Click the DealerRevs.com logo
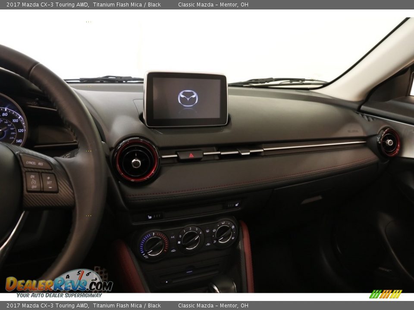 pyautogui.click(x=59, y=284)
